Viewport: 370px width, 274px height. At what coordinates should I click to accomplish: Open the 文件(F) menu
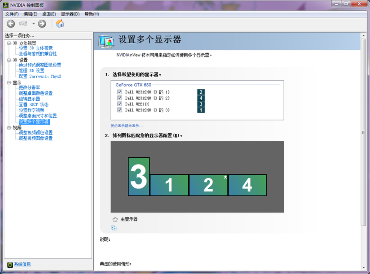12,14
